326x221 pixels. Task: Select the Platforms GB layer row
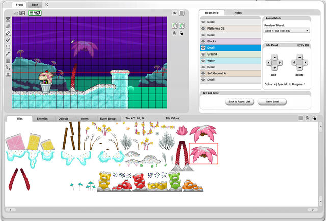(230, 29)
